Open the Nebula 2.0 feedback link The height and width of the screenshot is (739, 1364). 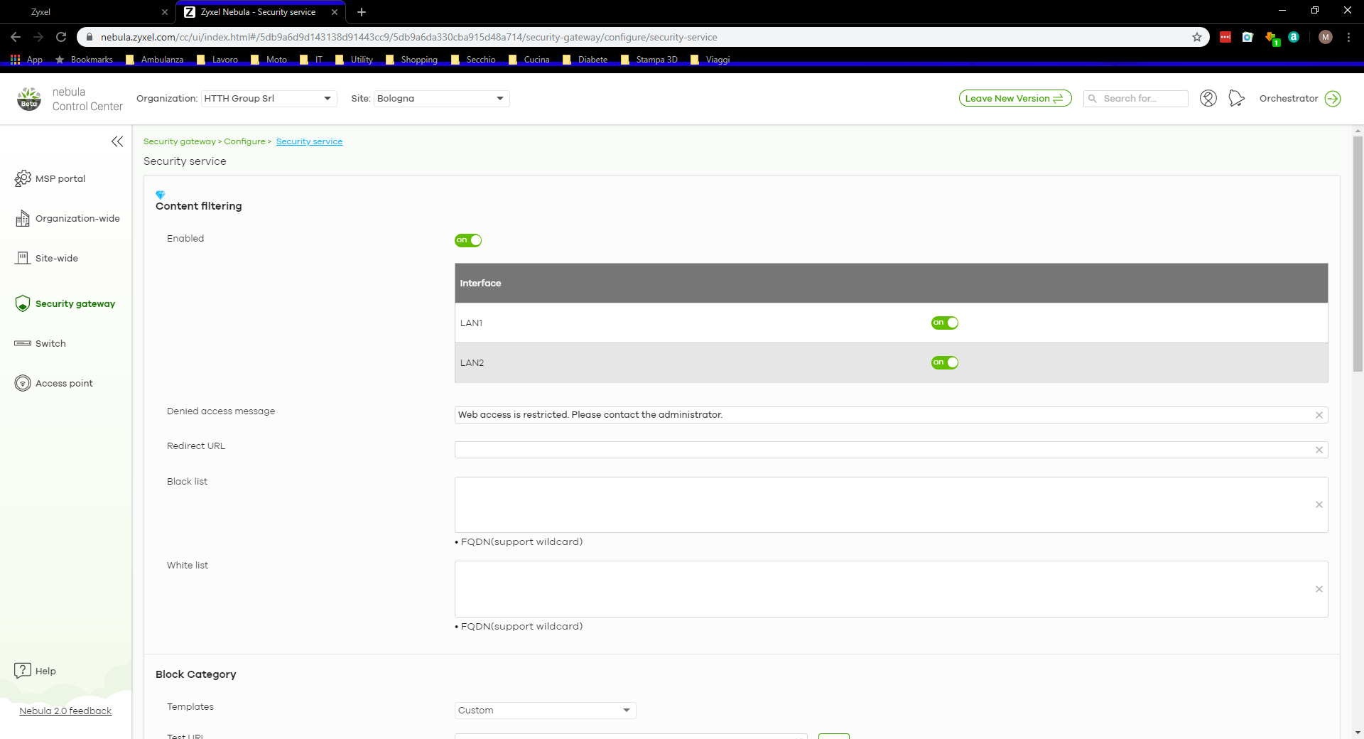point(66,711)
